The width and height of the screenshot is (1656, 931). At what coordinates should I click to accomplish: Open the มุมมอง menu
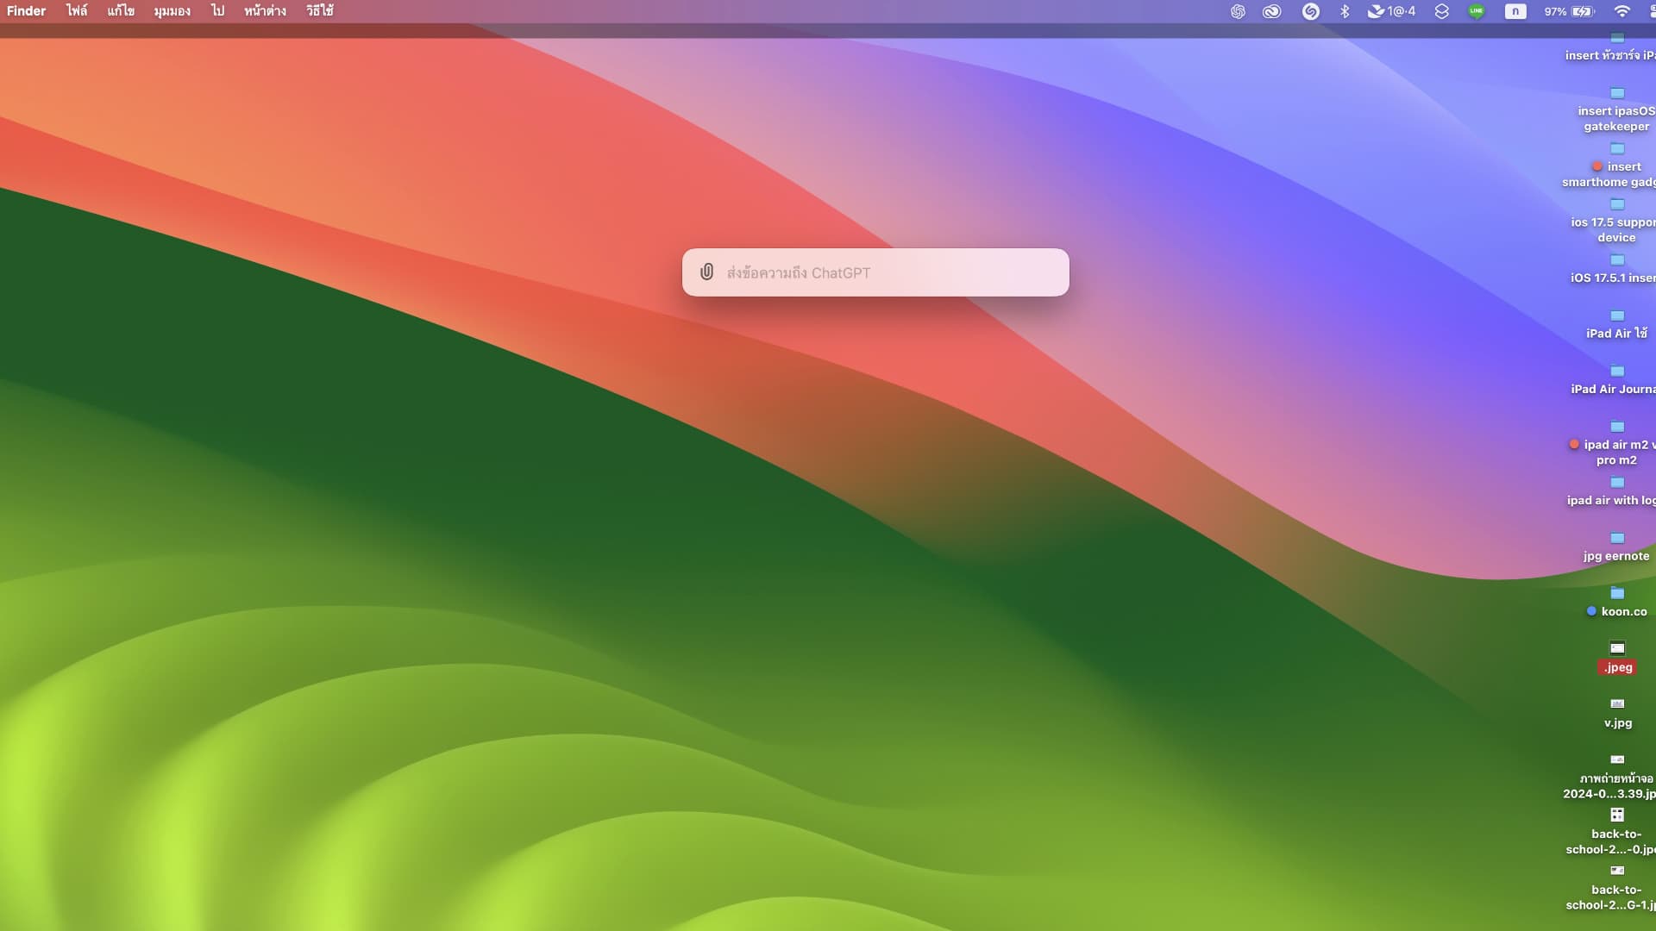[x=172, y=11]
